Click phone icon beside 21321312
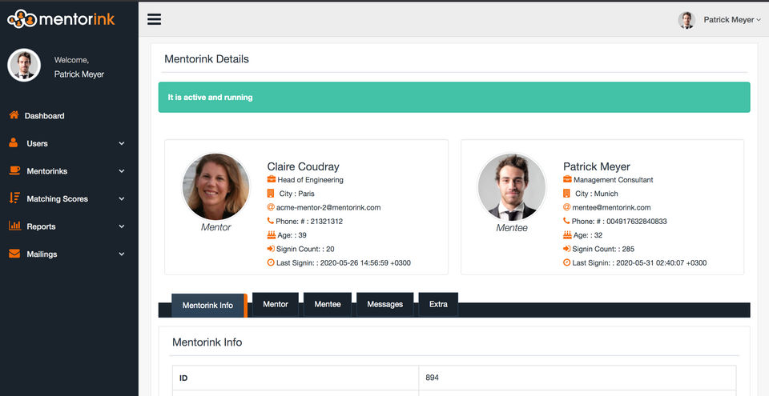The width and height of the screenshot is (769, 396). tap(271, 221)
